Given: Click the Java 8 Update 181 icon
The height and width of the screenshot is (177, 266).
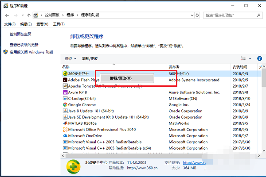Looking at the screenshot, I should [x=65, y=111].
